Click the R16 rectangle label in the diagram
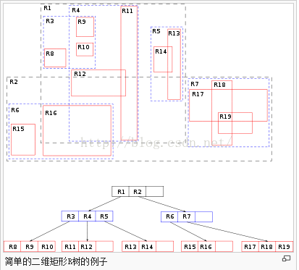Viewport: 299px width, 270px height. click(x=51, y=113)
